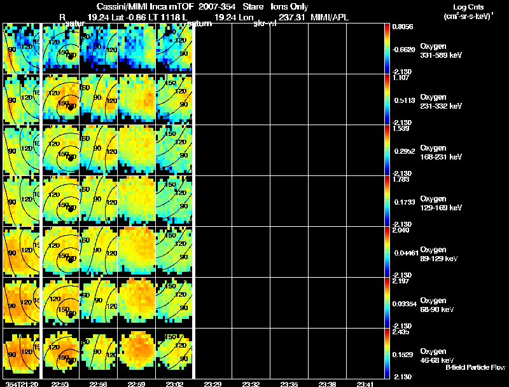Image resolution: width=509 pixels, height=387 pixels.
Task: Click the '-0.6620' color scale value
Action: (403, 50)
